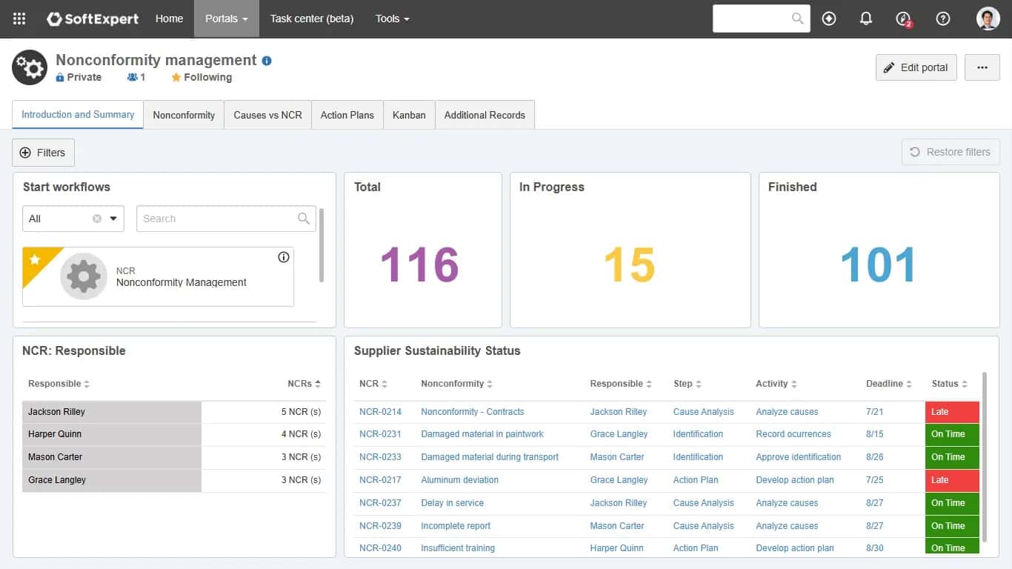This screenshot has width=1012, height=569.
Task: Click the info icon on NCR workflow card
Action: pos(283,257)
